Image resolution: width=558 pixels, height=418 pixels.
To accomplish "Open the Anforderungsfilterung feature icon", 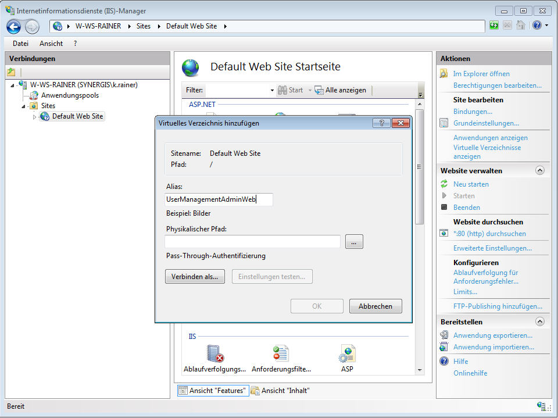I will tap(281, 353).
